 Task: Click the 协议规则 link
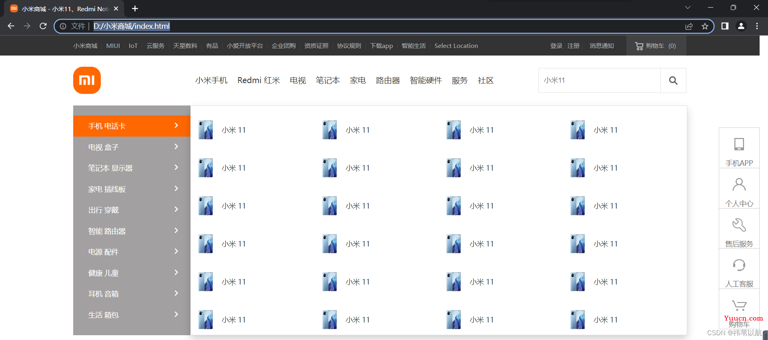click(349, 46)
